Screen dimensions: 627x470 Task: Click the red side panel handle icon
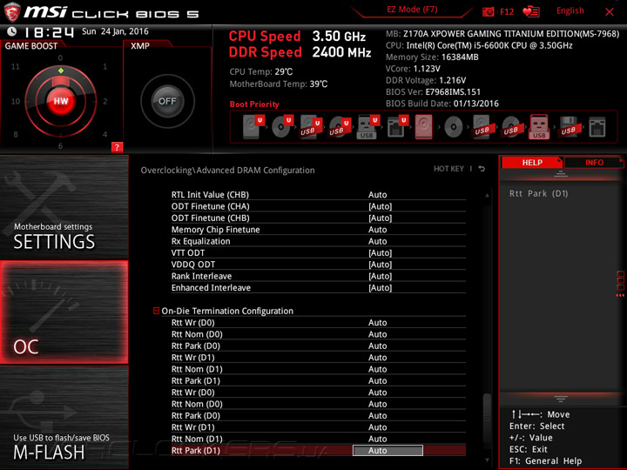pyautogui.click(x=620, y=284)
